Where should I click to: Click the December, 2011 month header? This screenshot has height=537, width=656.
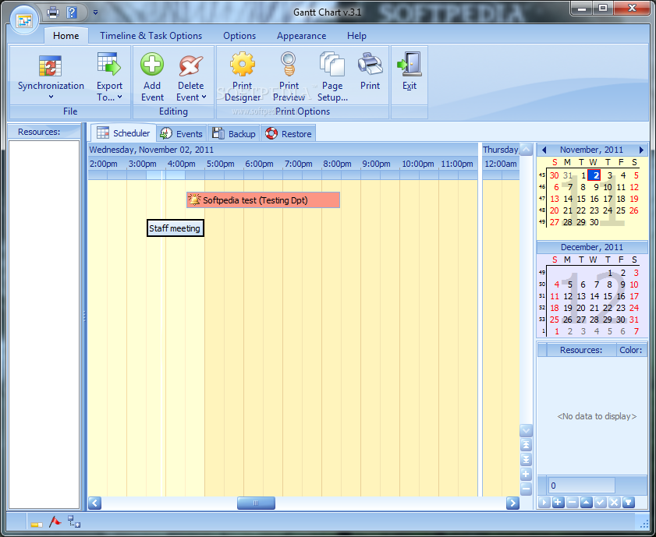pos(591,247)
